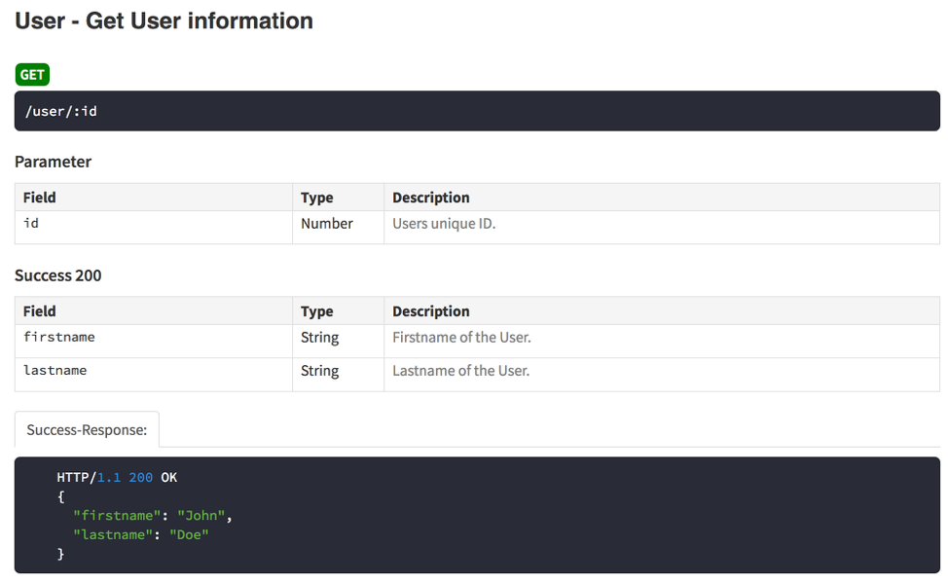The image size is (948, 584).
Task: Click the Number type cell for id
Action: click(x=326, y=224)
